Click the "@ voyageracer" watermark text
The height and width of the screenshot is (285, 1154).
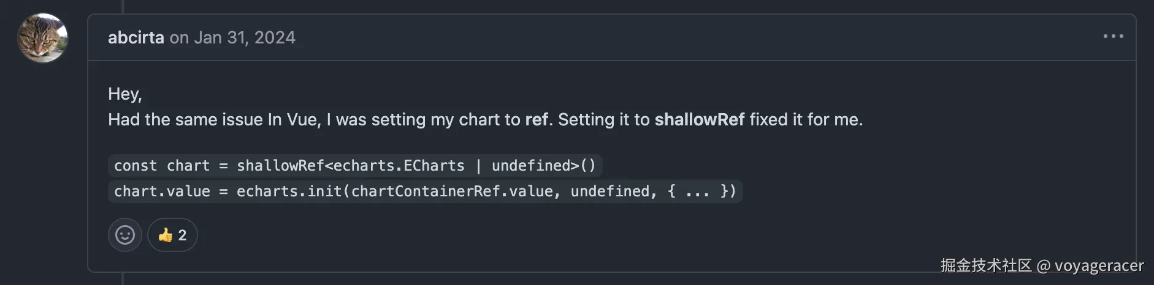[x=1090, y=265]
